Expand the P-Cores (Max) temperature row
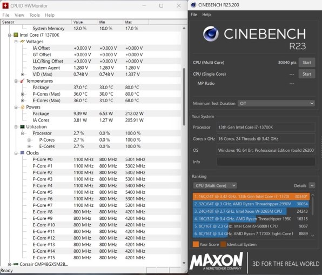 click(23, 94)
